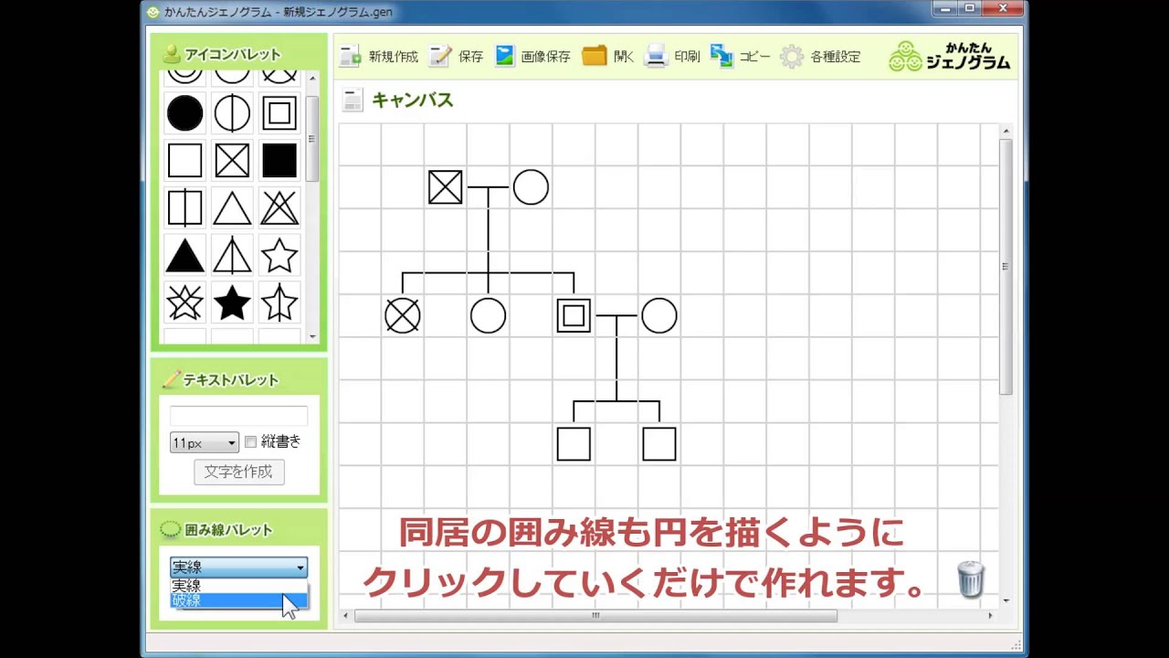
Task: Pick the empty triangle palette icon
Action: point(232,208)
